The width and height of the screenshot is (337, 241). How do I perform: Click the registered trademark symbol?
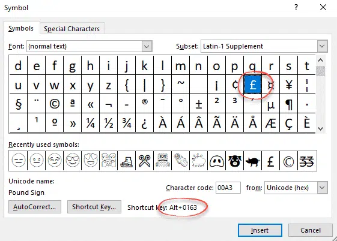tap(144, 104)
